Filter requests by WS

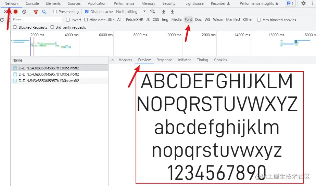coord(207,20)
